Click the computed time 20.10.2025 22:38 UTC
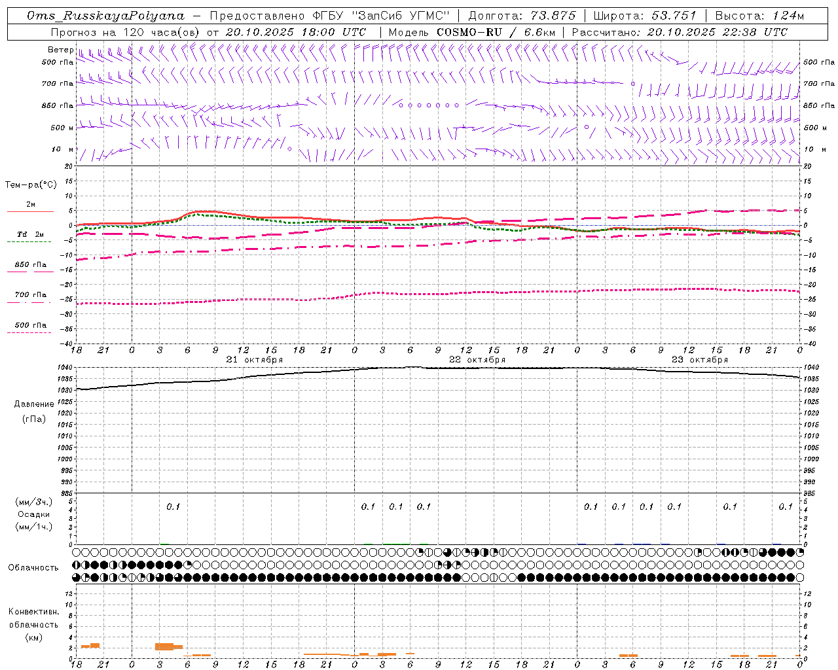 717,32
